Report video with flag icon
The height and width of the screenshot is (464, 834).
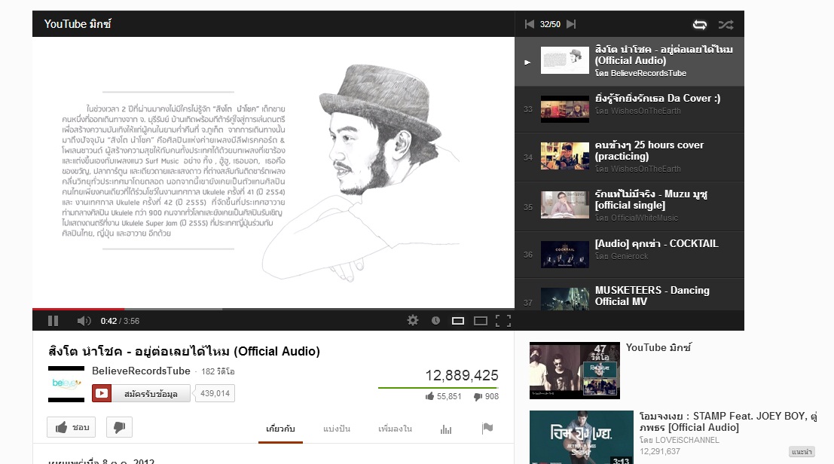(x=487, y=429)
